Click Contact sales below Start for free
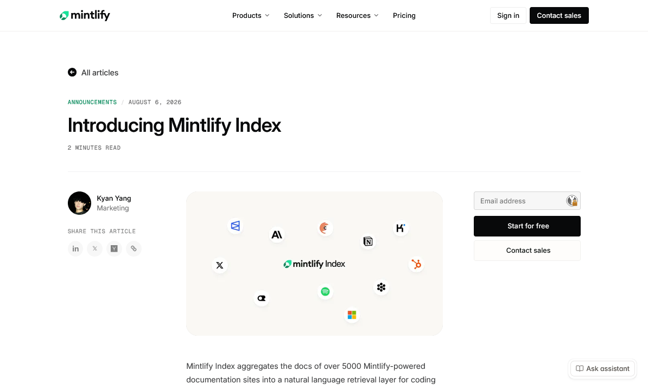This screenshot has height=390, width=648. 528,251
